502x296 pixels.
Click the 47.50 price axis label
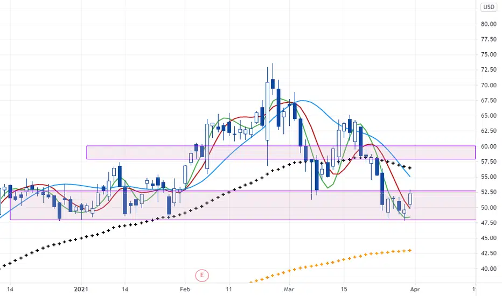489,223
